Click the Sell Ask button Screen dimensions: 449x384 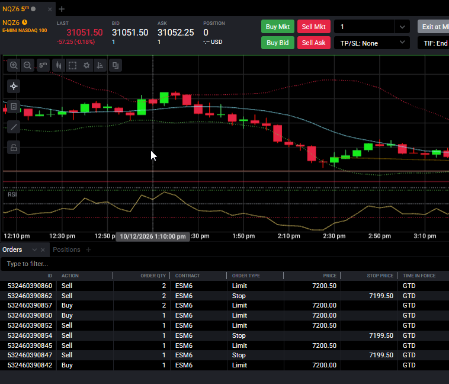click(x=313, y=43)
